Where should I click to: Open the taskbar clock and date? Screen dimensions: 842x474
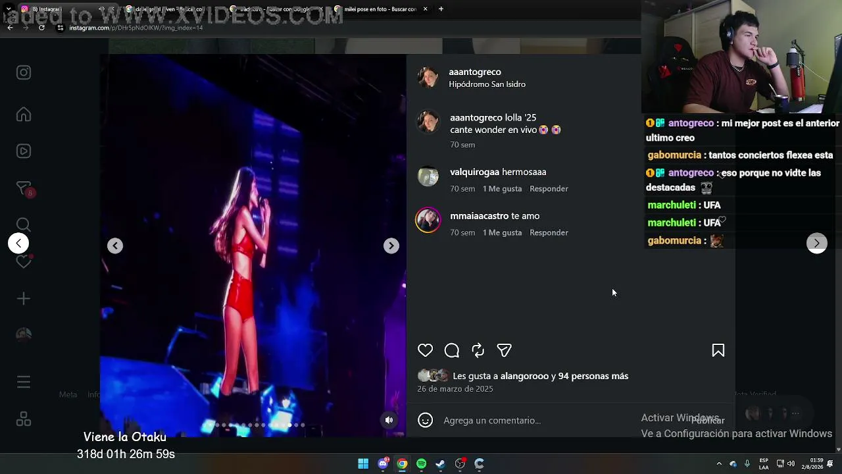coord(812,463)
